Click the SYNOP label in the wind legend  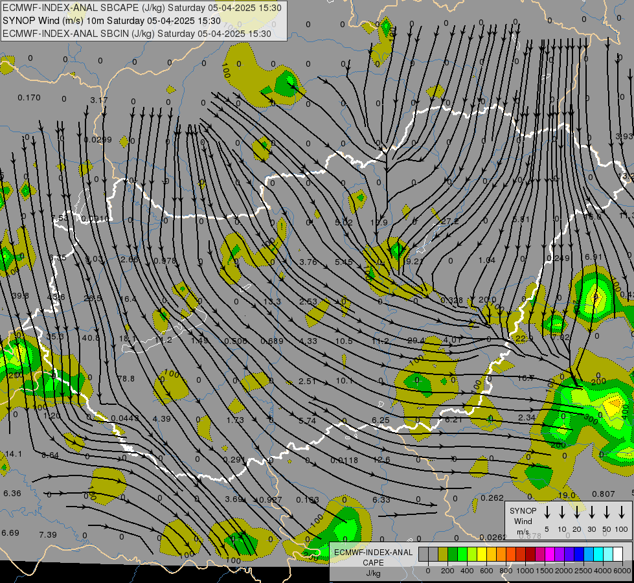point(523,511)
